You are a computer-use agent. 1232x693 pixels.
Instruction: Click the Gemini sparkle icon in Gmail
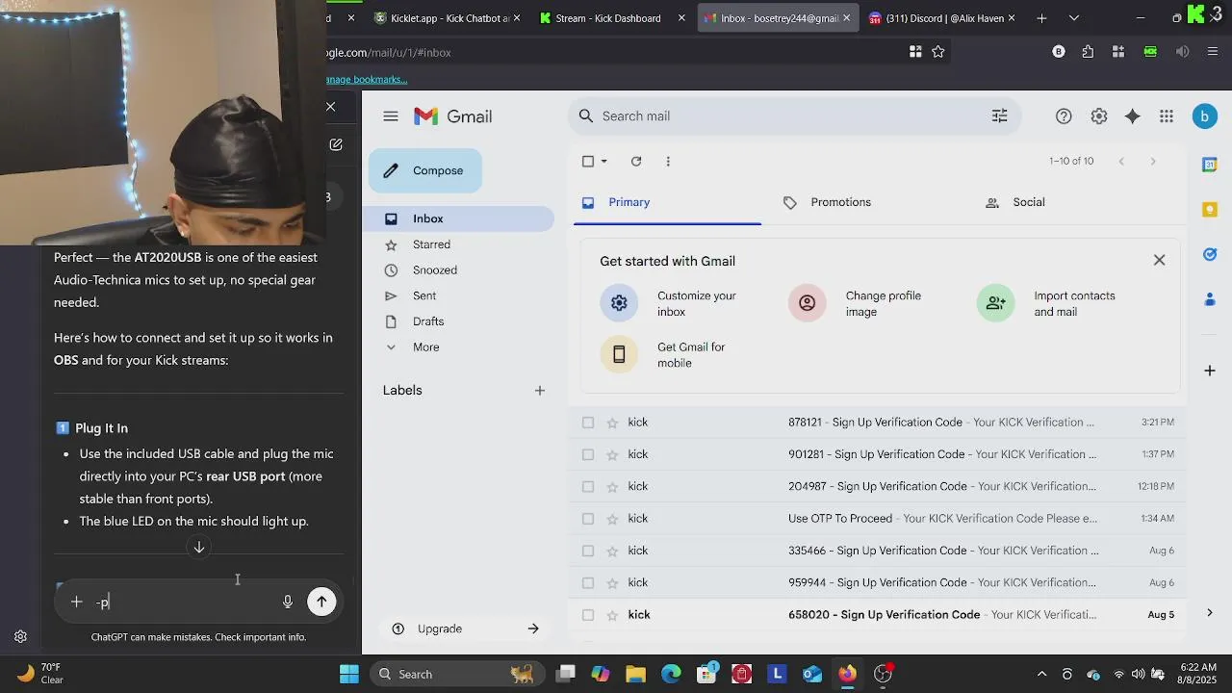click(1133, 116)
